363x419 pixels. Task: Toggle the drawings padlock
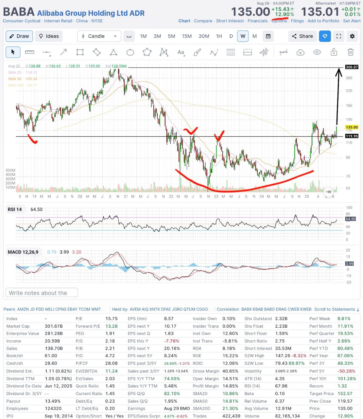click(334, 52)
